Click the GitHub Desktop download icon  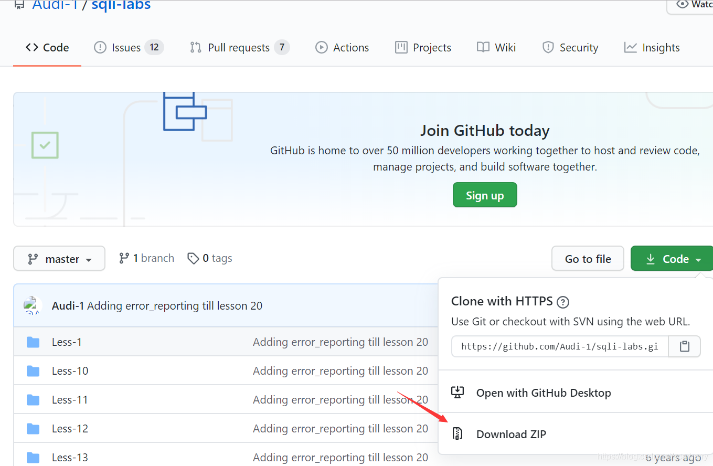pyautogui.click(x=457, y=393)
